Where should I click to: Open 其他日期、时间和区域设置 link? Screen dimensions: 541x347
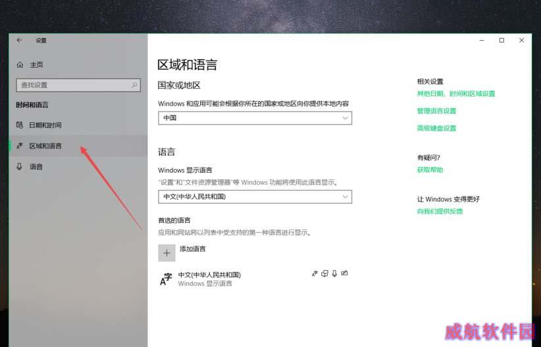(456, 94)
